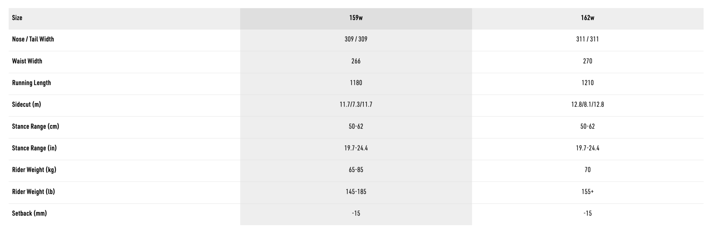Click the Stance Range (in) label
The width and height of the screenshot is (709, 233).
point(34,148)
